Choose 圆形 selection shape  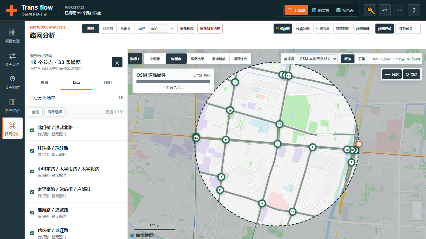point(91,29)
